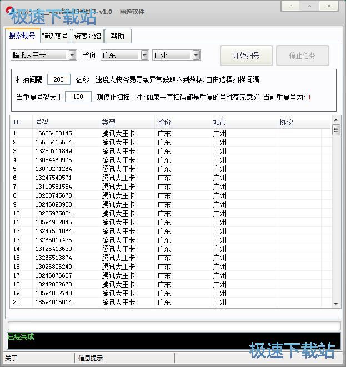Click the app logo icon in title bar
The image size is (346, 367).
pos(10,11)
